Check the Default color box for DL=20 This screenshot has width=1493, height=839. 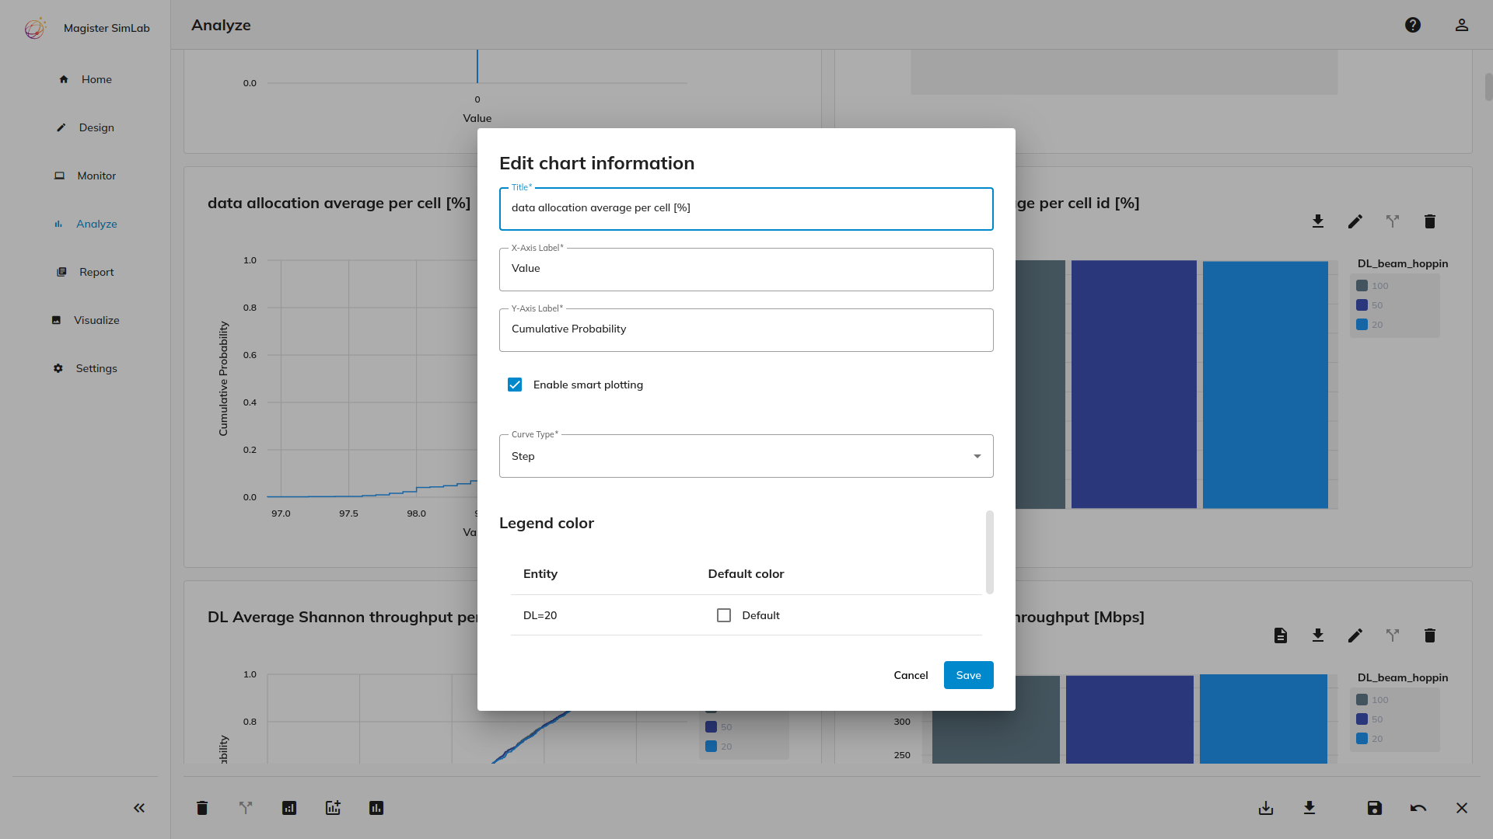pos(724,615)
